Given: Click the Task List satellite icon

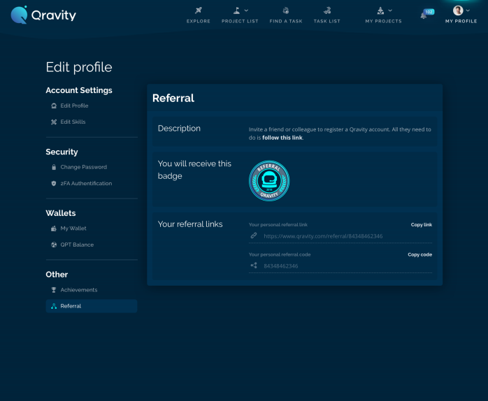Looking at the screenshot, I should point(327,10).
